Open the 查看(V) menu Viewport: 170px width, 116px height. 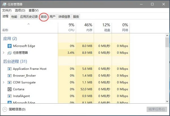tap(33, 10)
